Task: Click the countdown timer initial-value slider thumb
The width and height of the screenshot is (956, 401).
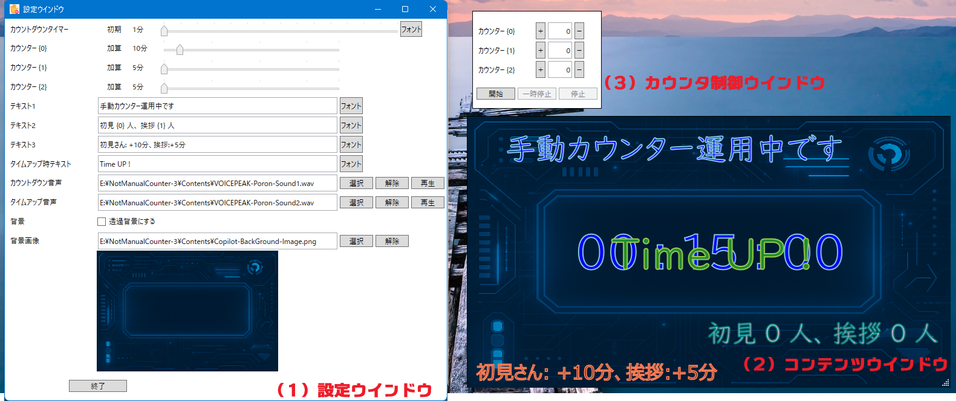Action: coord(164,30)
